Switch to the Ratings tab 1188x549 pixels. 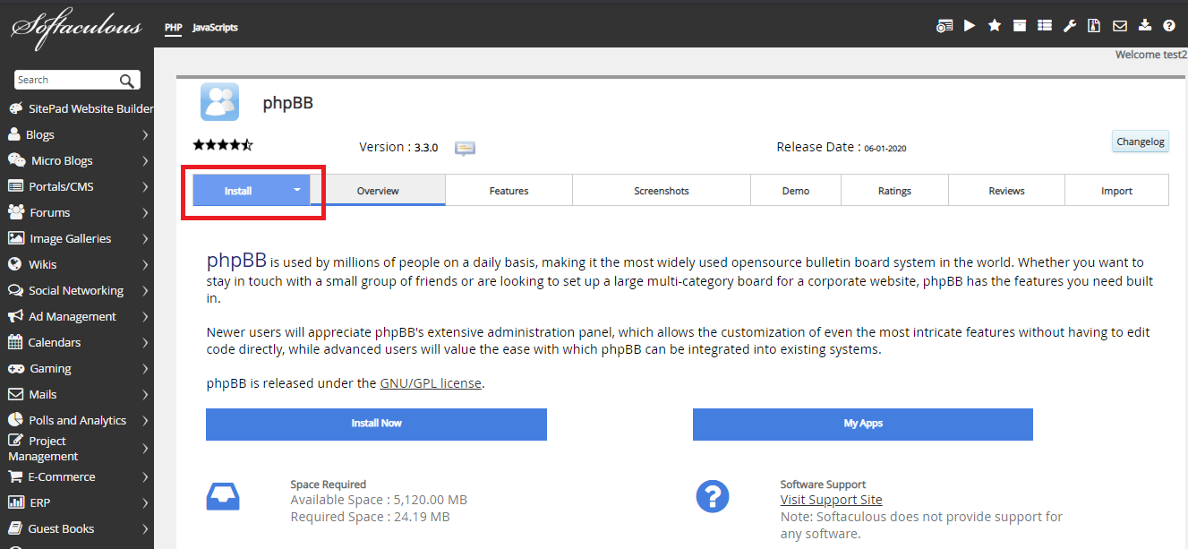point(894,191)
